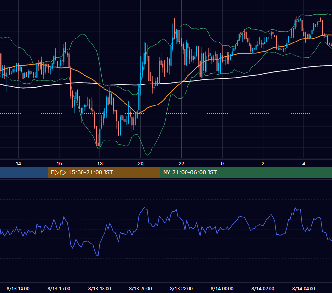Screen dimensions: 332x293
Task: Click the 2 hour label on price chart axis
Action: (x=263, y=164)
